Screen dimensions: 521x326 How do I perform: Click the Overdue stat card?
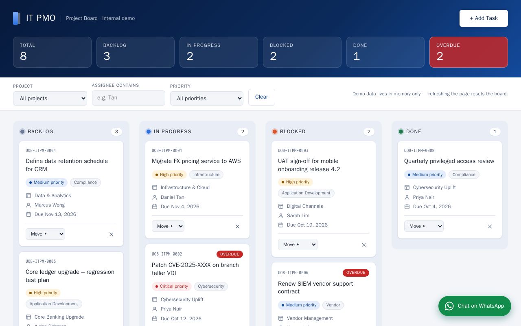click(468, 52)
